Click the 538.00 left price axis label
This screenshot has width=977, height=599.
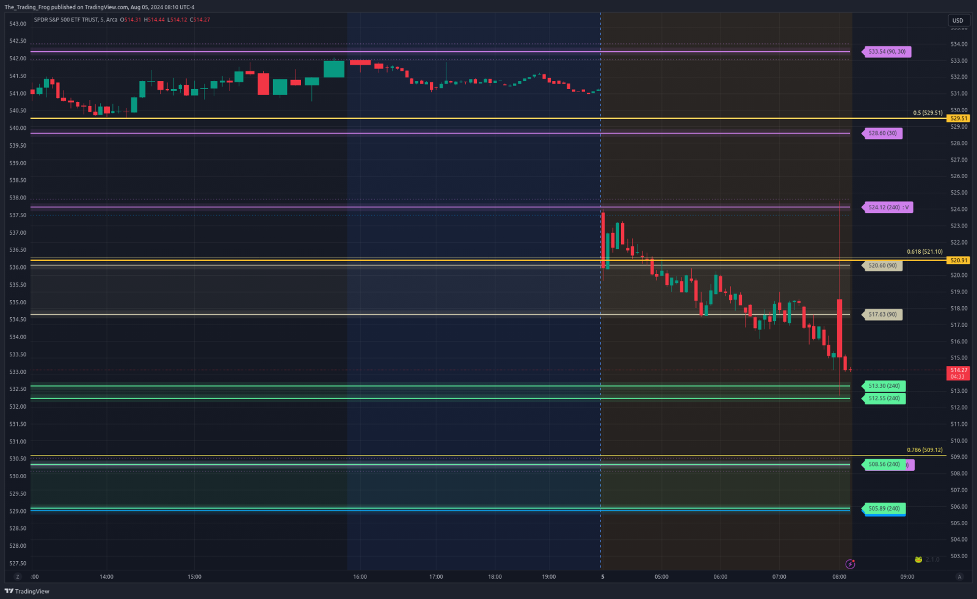pyautogui.click(x=18, y=198)
